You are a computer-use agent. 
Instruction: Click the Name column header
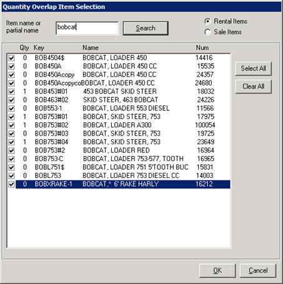[91, 48]
